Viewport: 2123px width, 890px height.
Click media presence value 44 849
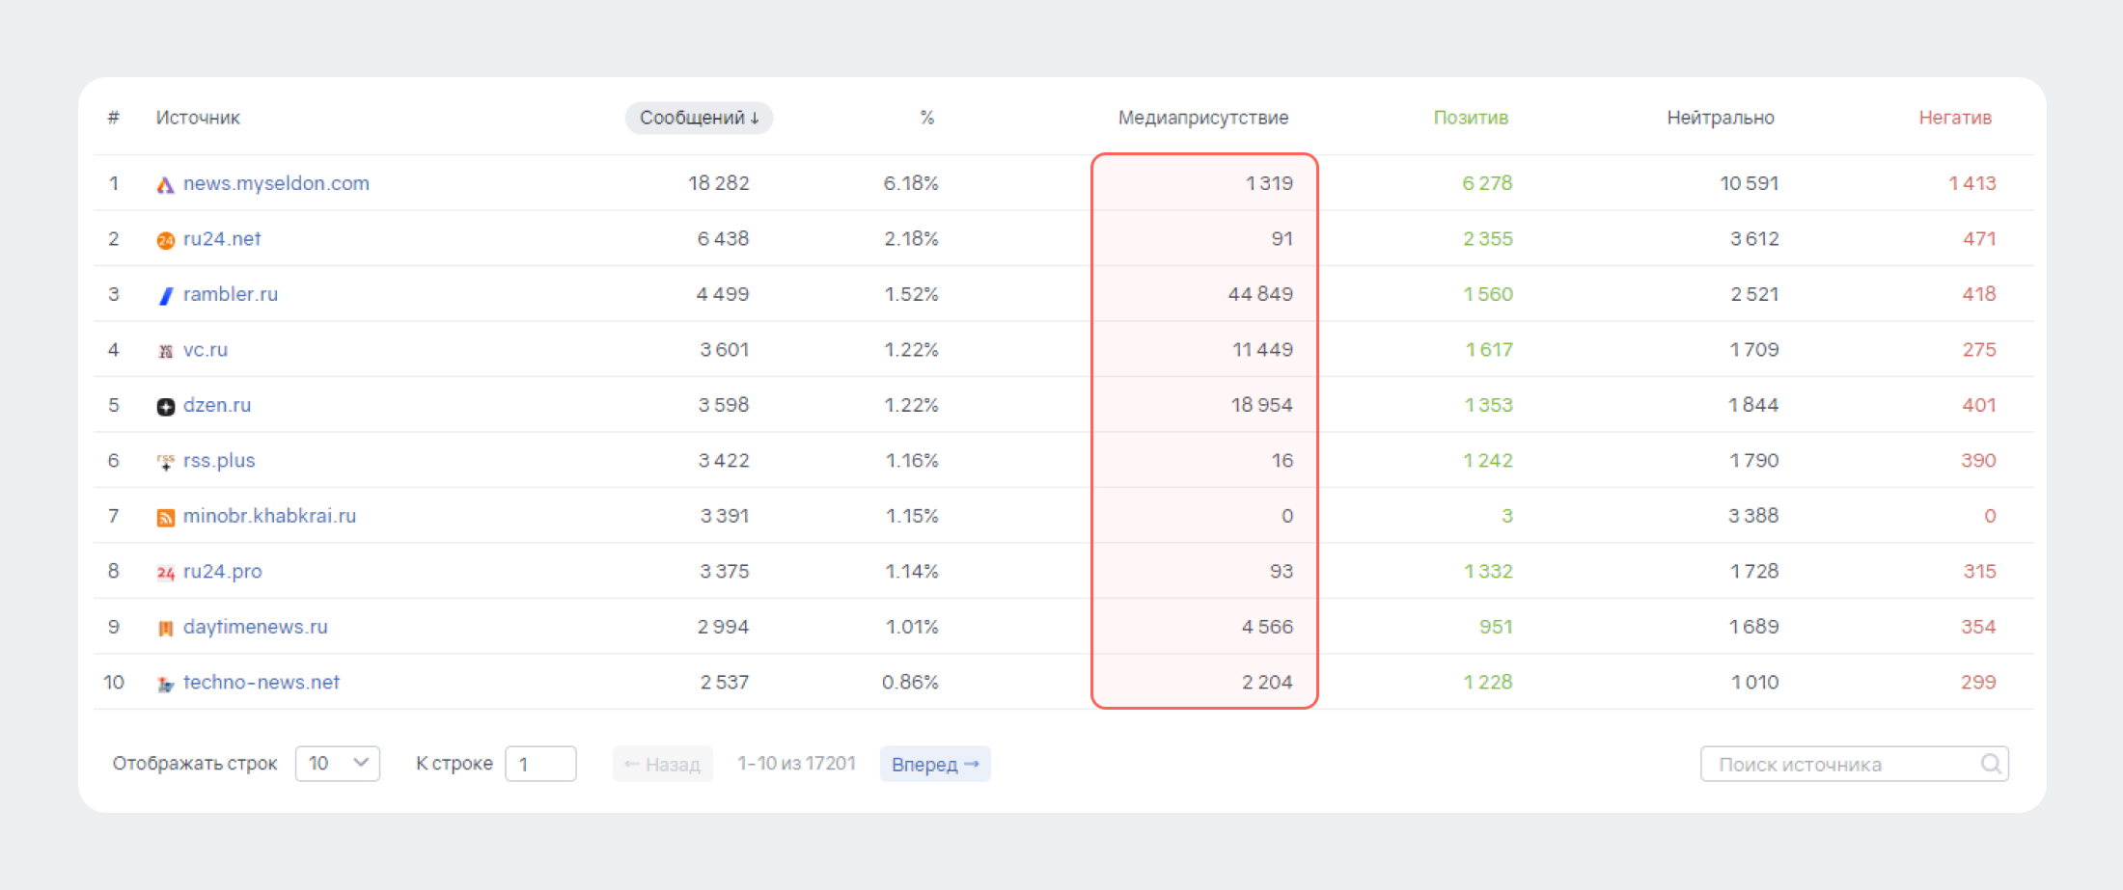click(1260, 294)
